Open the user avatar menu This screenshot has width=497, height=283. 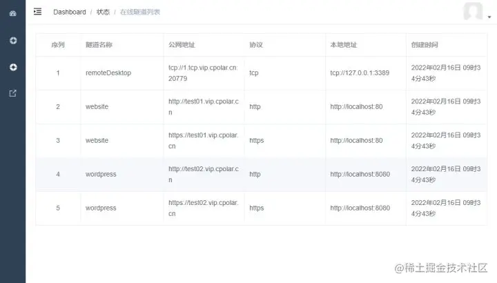coord(474,11)
